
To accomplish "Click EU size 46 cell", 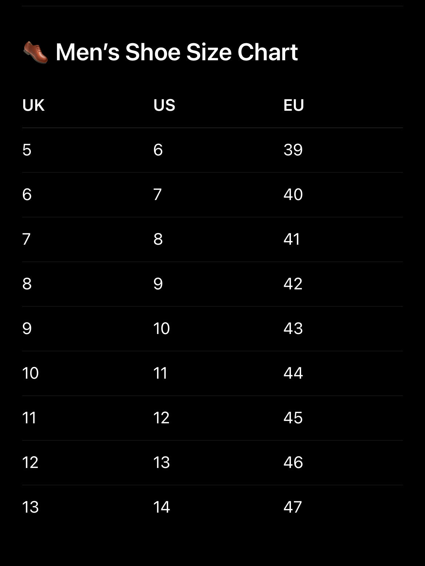I will click(x=293, y=463).
